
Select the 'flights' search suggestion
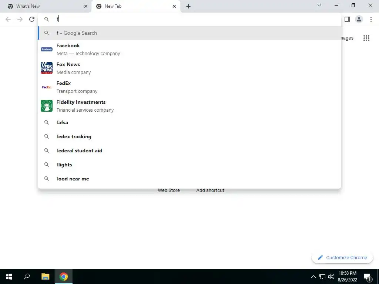point(189,165)
